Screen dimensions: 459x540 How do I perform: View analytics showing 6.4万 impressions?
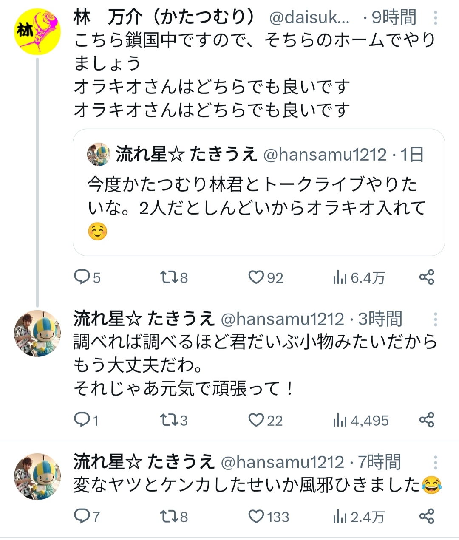click(x=359, y=278)
